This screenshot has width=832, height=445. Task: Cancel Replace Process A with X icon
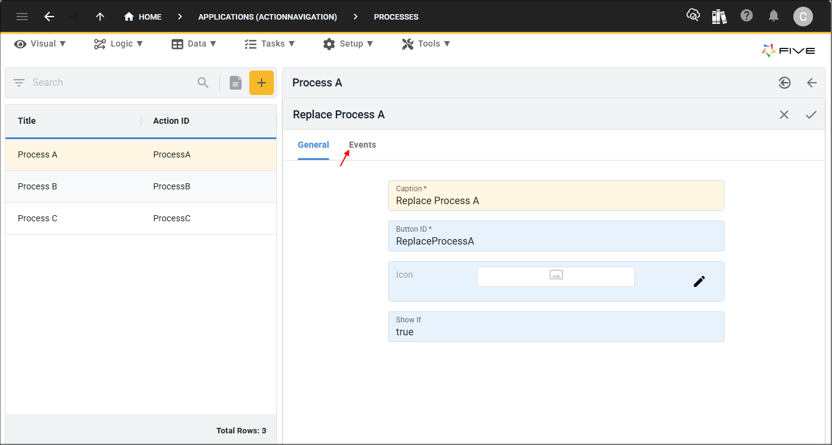click(784, 115)
